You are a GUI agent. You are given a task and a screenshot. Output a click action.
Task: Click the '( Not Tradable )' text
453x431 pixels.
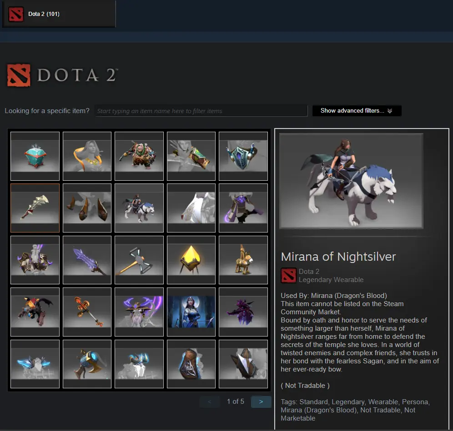point(305,386)
